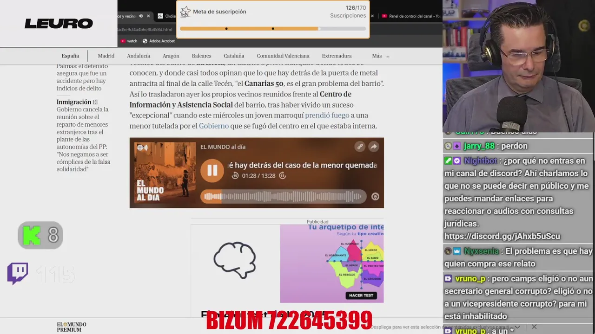Seek within the podcast waveform bar
Viewport: 595px width, 334px height.
click(x=283, y=197)
